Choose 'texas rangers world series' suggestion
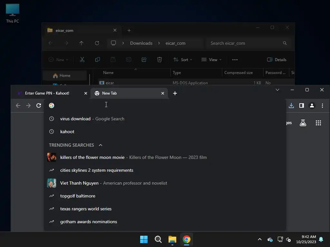 pos(165,209)
